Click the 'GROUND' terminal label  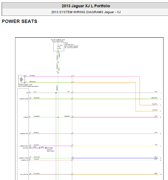[x=25, y=148]
